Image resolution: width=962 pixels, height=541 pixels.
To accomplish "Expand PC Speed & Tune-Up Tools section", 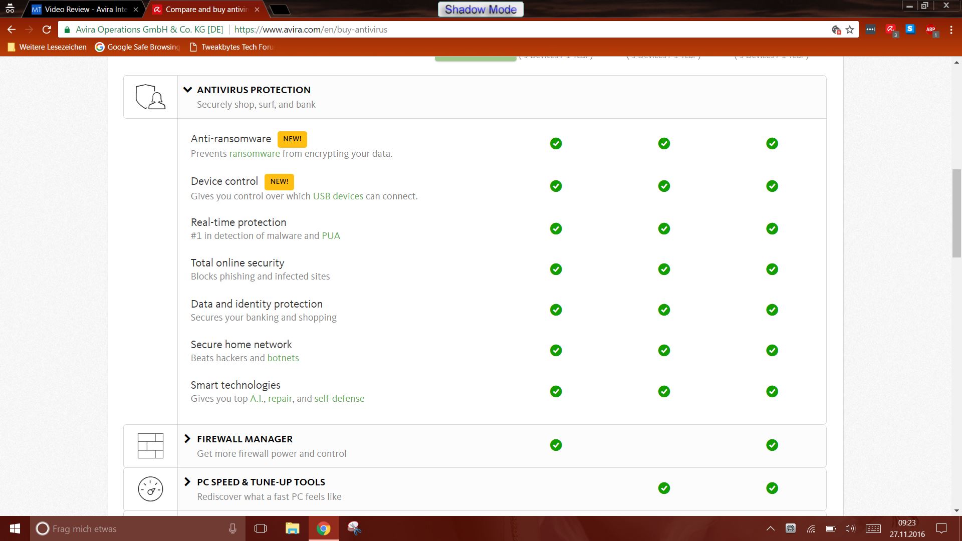I will [x=187, y=482].
